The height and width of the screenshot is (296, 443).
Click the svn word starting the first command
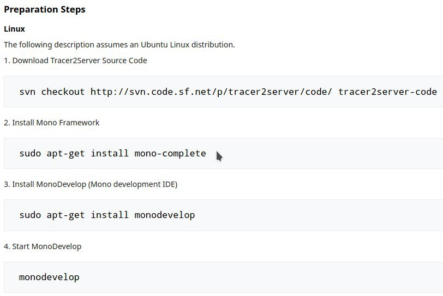click(x=27, y=92)
